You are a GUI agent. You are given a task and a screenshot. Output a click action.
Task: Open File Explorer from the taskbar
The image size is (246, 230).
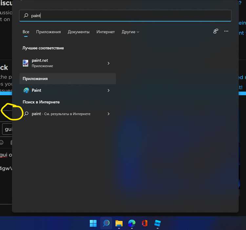tap(119, 223)
